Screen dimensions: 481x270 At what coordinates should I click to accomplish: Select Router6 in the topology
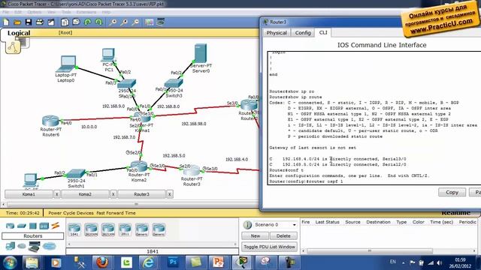tap(50, 121)
